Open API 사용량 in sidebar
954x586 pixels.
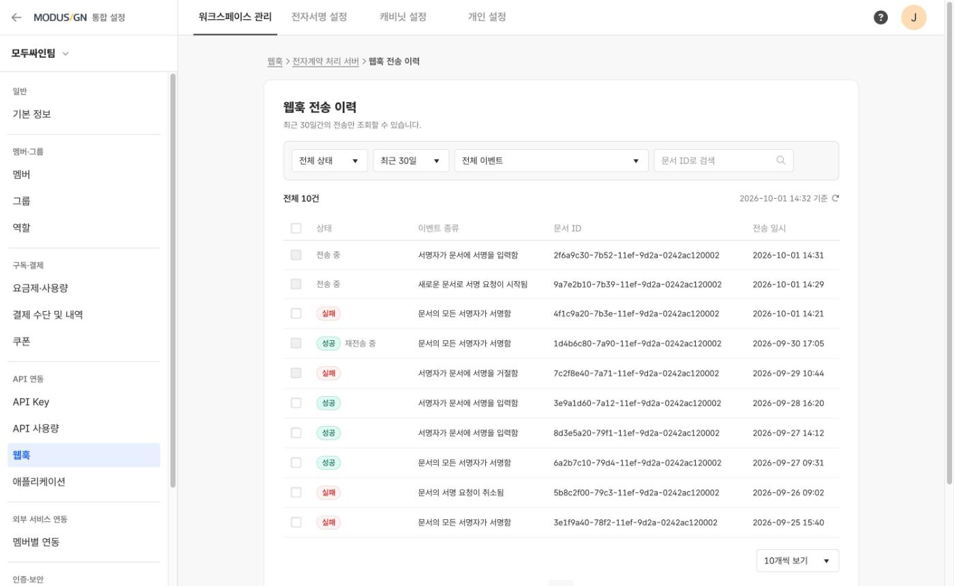coord(84,429)
